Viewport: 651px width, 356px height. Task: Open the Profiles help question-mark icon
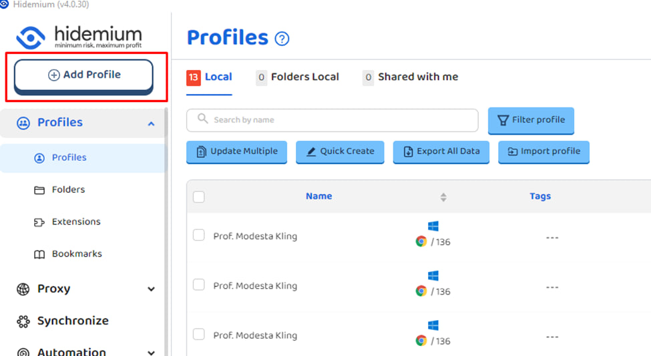tap(282, 39)
